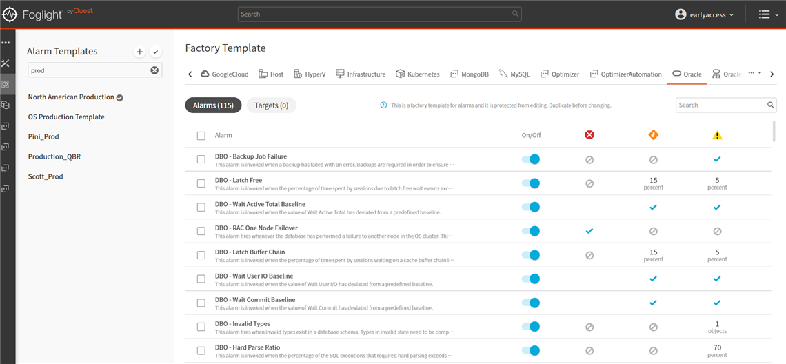The height and width of the screenshot is (364, 786).
Task: Click yellow severity checkmark for Wait Commit Baseline
Action: (x=717, y=303)
